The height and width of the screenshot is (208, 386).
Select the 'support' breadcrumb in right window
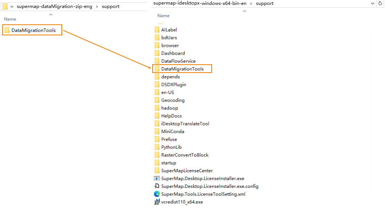coord(265,3)
